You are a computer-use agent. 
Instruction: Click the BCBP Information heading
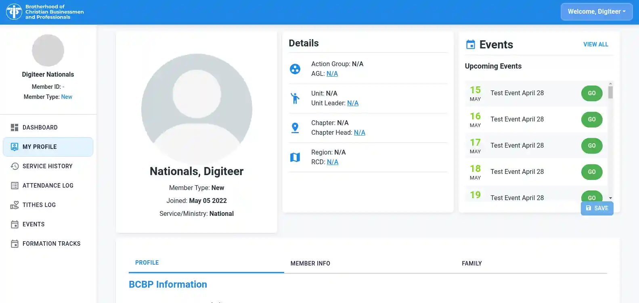click(168, 284)
